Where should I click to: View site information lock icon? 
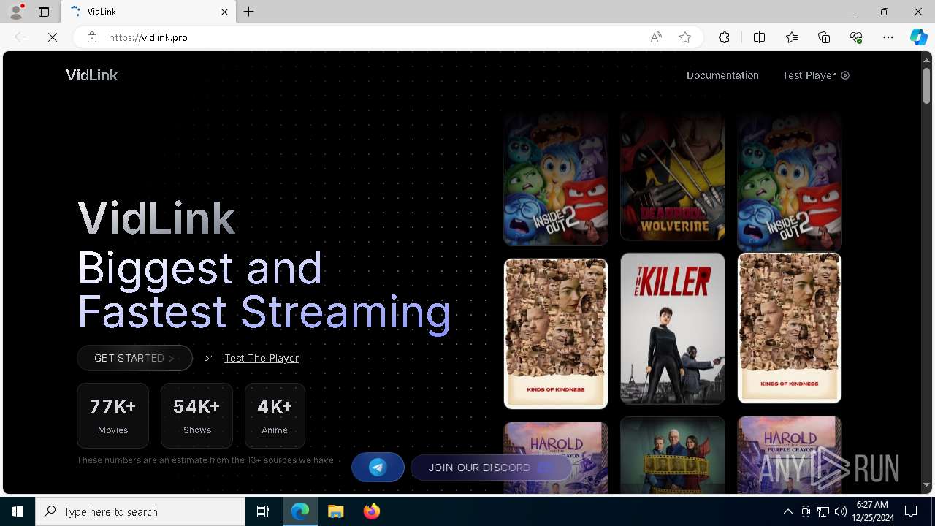point(92,37)
